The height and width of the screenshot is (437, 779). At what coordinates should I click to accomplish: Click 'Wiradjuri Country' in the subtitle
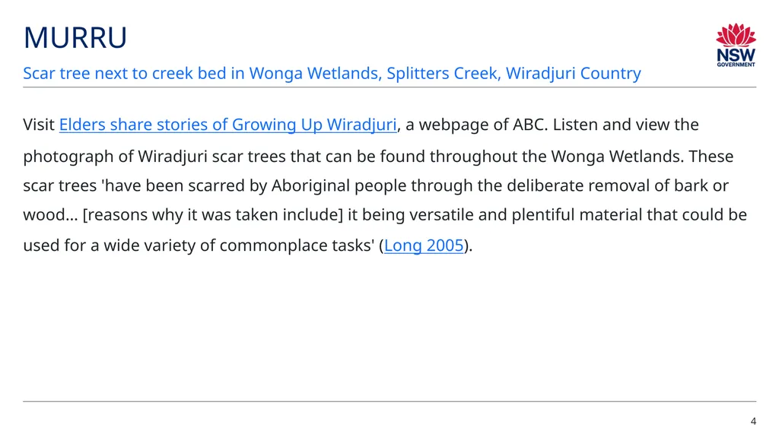pyautogui.click(x=574, y=73)
